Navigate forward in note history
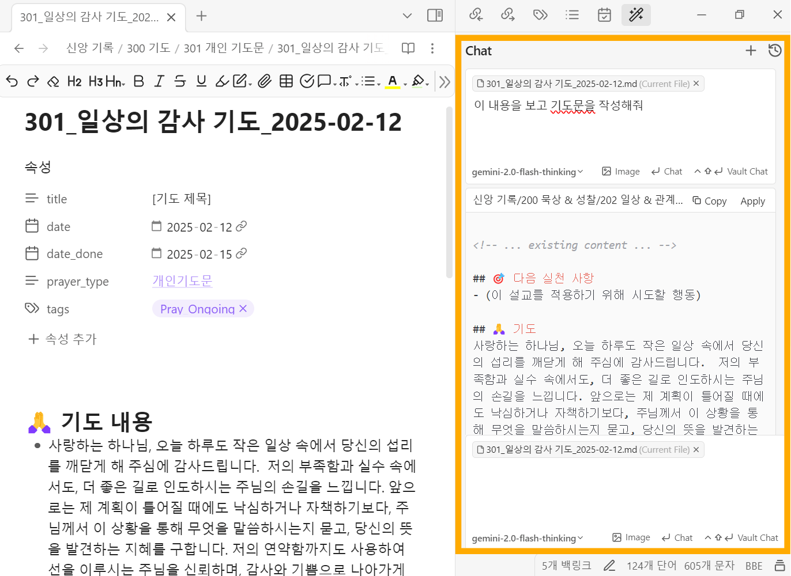 (x=43, y=48)
